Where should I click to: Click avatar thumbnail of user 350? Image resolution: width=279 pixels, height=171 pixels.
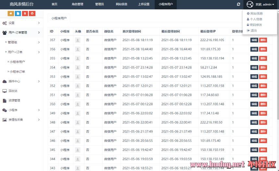pyautogui.click(x=78, y=104)
